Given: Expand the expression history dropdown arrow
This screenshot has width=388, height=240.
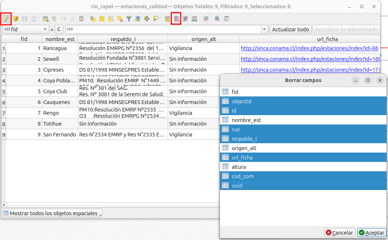Looking at the screenshot, I should [265, 30].
